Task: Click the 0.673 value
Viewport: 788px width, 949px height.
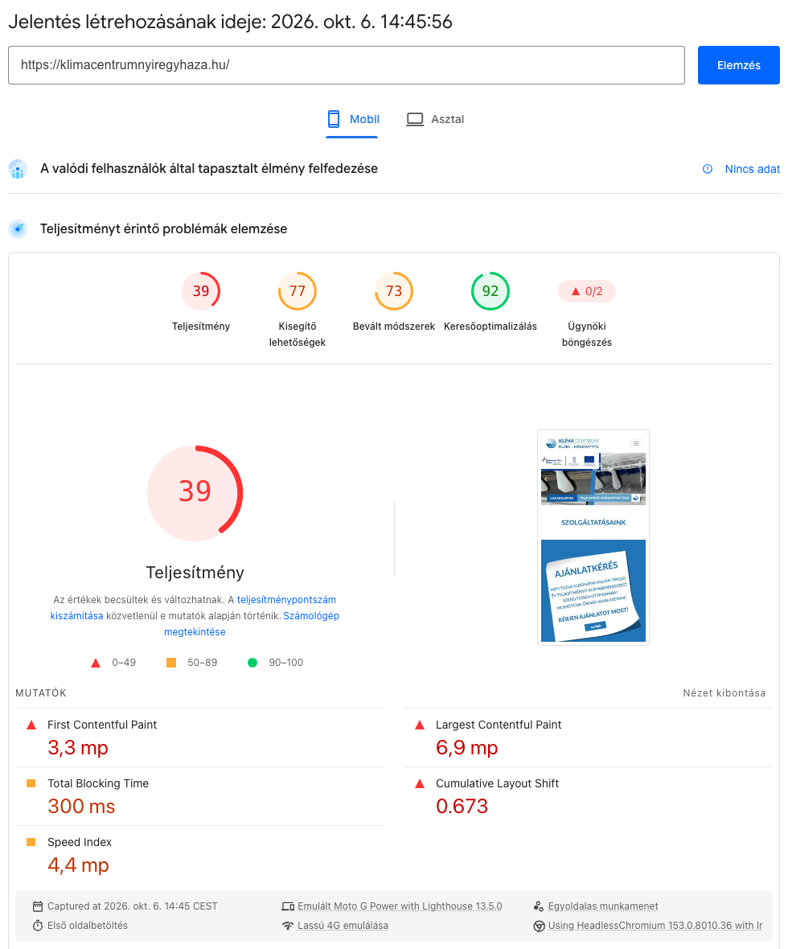Action: coord(462,806)
